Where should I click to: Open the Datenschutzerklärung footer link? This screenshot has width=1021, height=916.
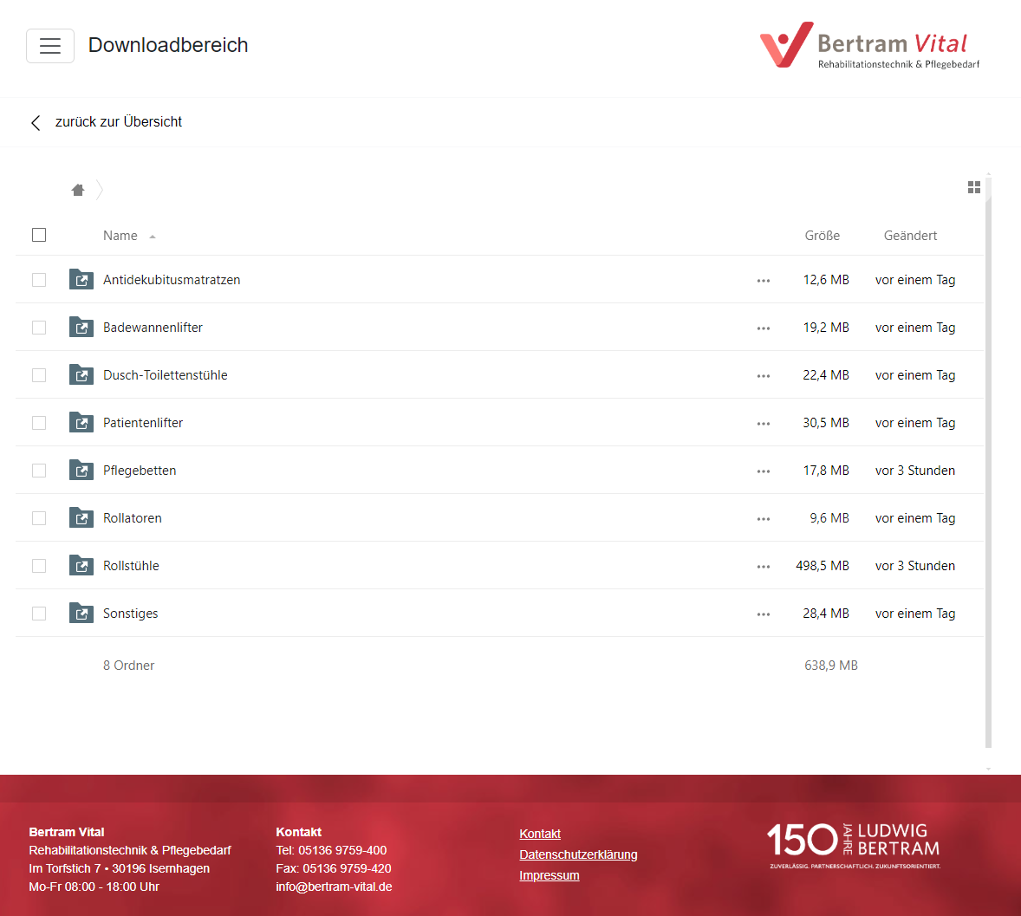pyautogui.click(x=578, y=854)
